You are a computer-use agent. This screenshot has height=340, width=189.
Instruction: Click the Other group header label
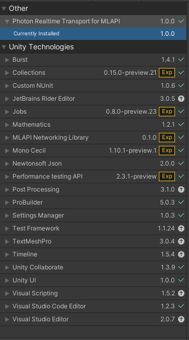tap(19, 8)
